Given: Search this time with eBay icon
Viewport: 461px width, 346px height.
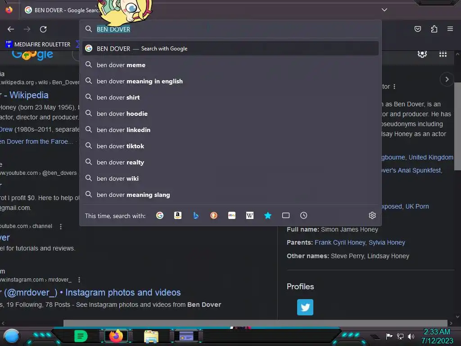Looking at the screenshot, I should [x=232, y=215].
